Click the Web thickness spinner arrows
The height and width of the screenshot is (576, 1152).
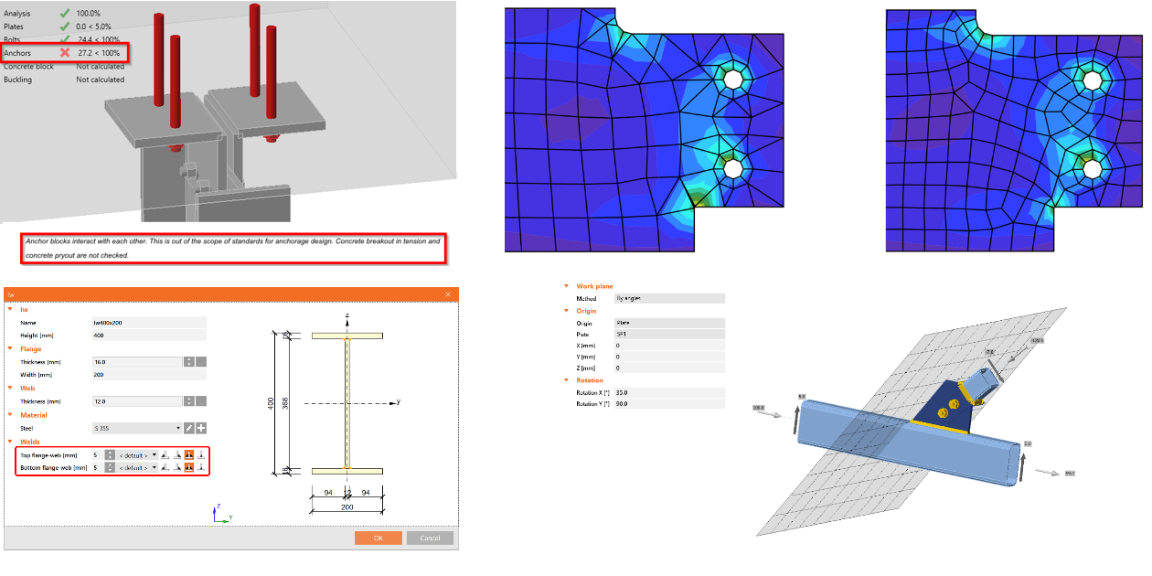tap(188, 401)
